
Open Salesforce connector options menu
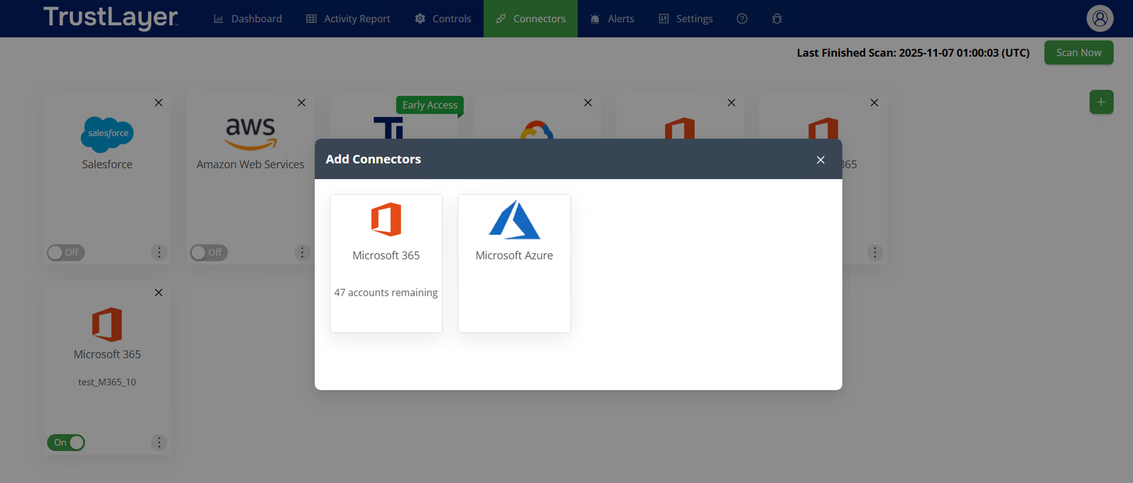[159, 253]
